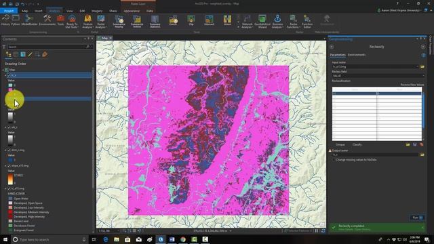Open the Reclass field dropdown
The image size is (434, 244).
pos(423,75)
